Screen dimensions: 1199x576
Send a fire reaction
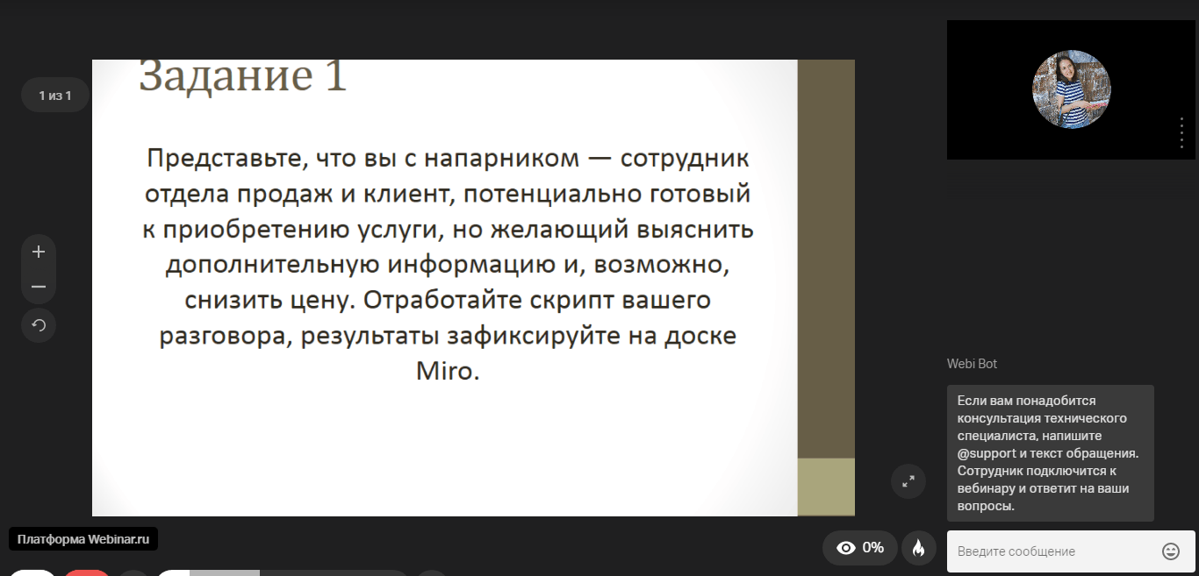(x=918, y=548)
